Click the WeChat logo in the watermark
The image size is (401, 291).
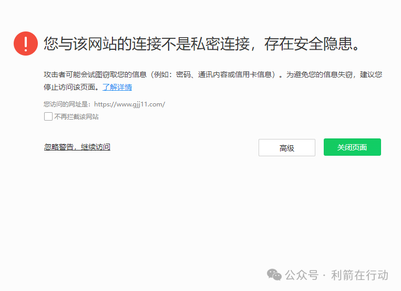pyautogui.click(x=274, y=275)
